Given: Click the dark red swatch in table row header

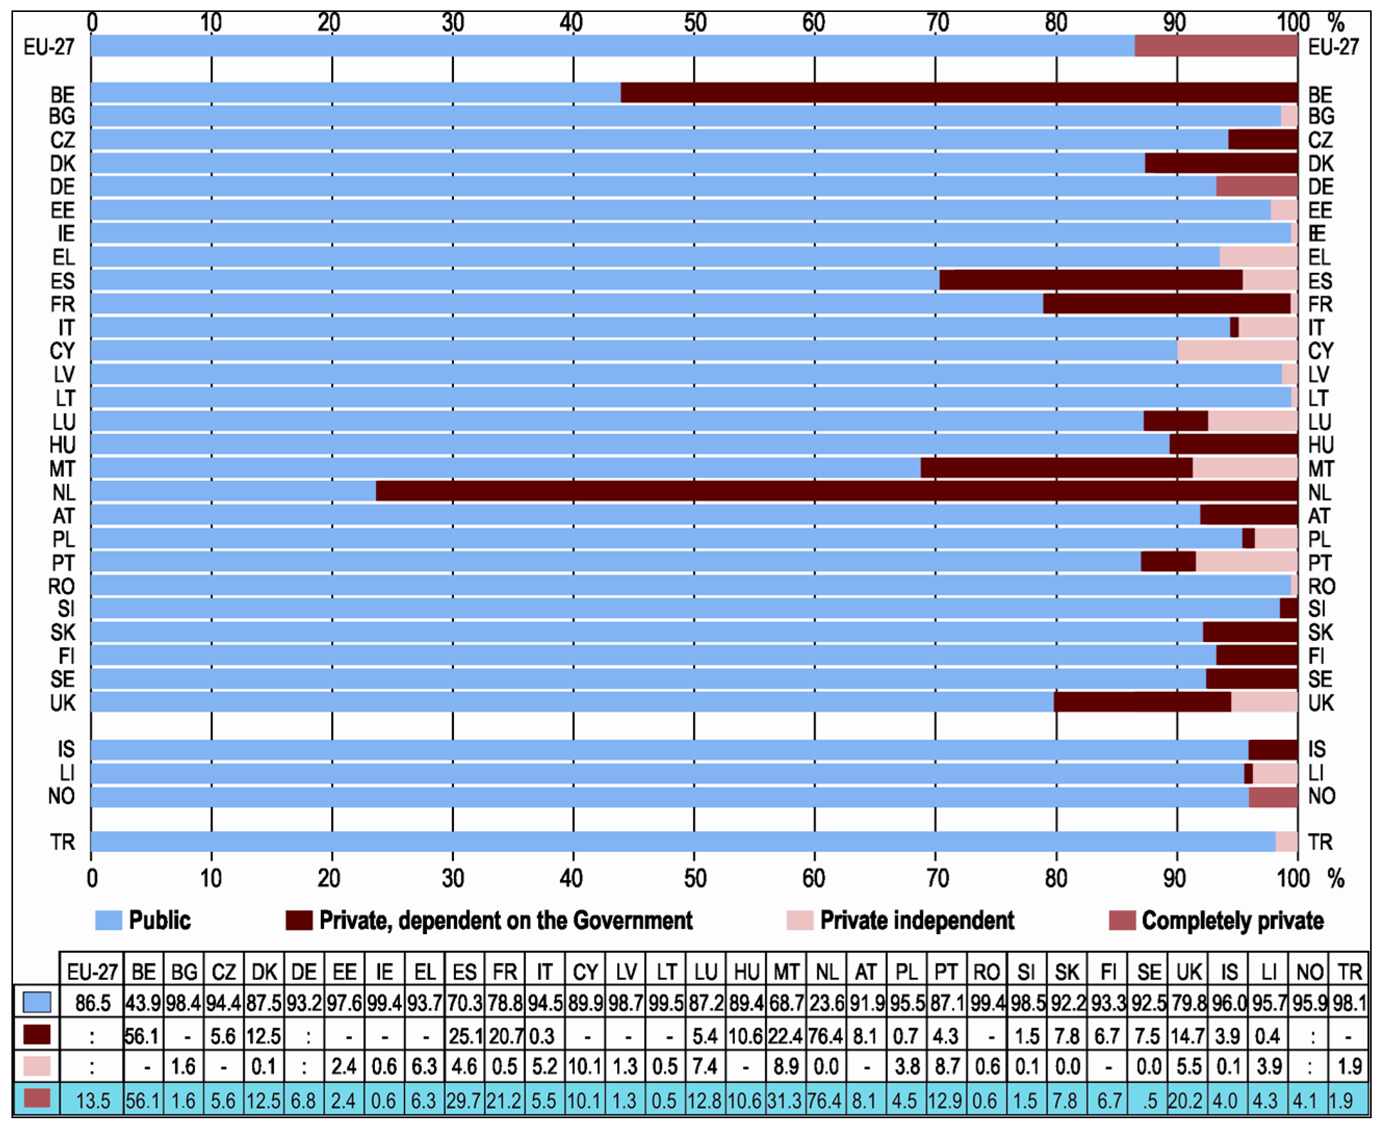Looking at the screenshot, I should [x=37, y=1035].
